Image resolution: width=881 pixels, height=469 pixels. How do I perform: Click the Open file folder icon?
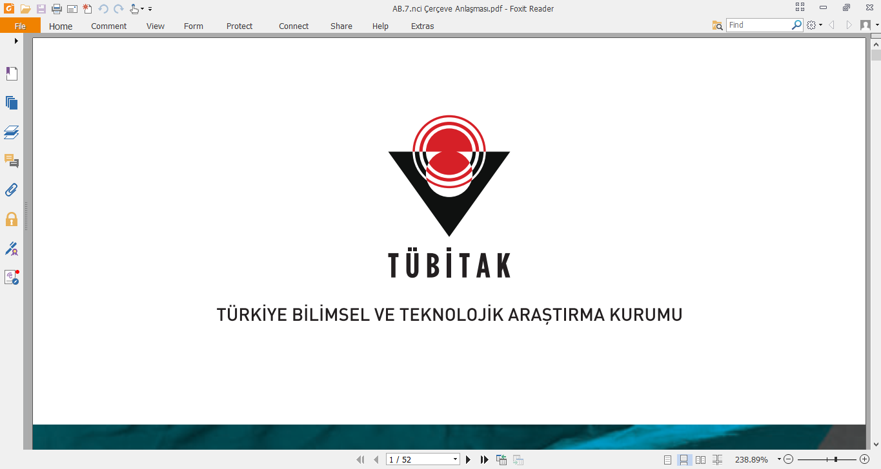pyautogui.click(x=25, y=9)
